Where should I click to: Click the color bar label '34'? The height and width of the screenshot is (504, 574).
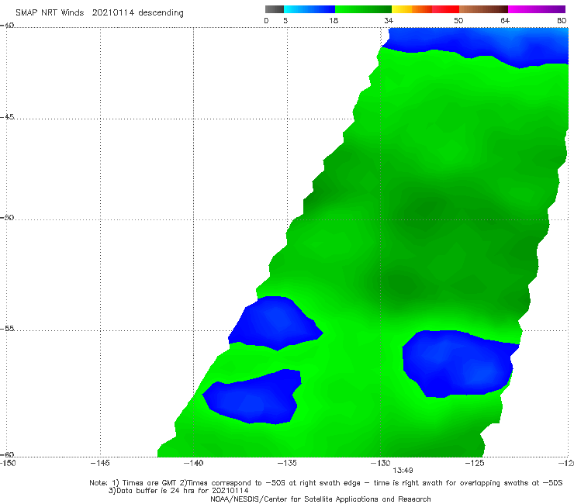point(389,21)
